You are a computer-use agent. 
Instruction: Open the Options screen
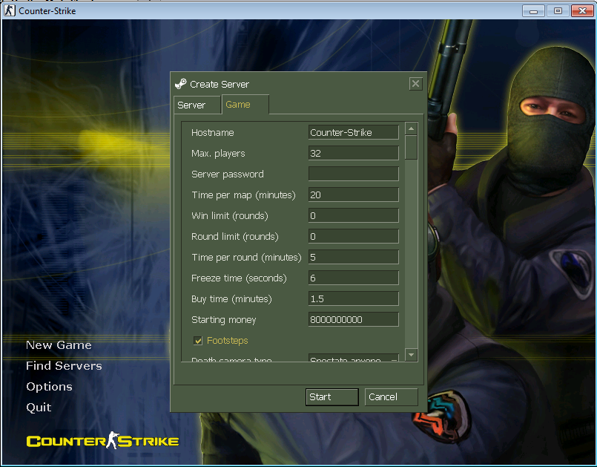49,387
